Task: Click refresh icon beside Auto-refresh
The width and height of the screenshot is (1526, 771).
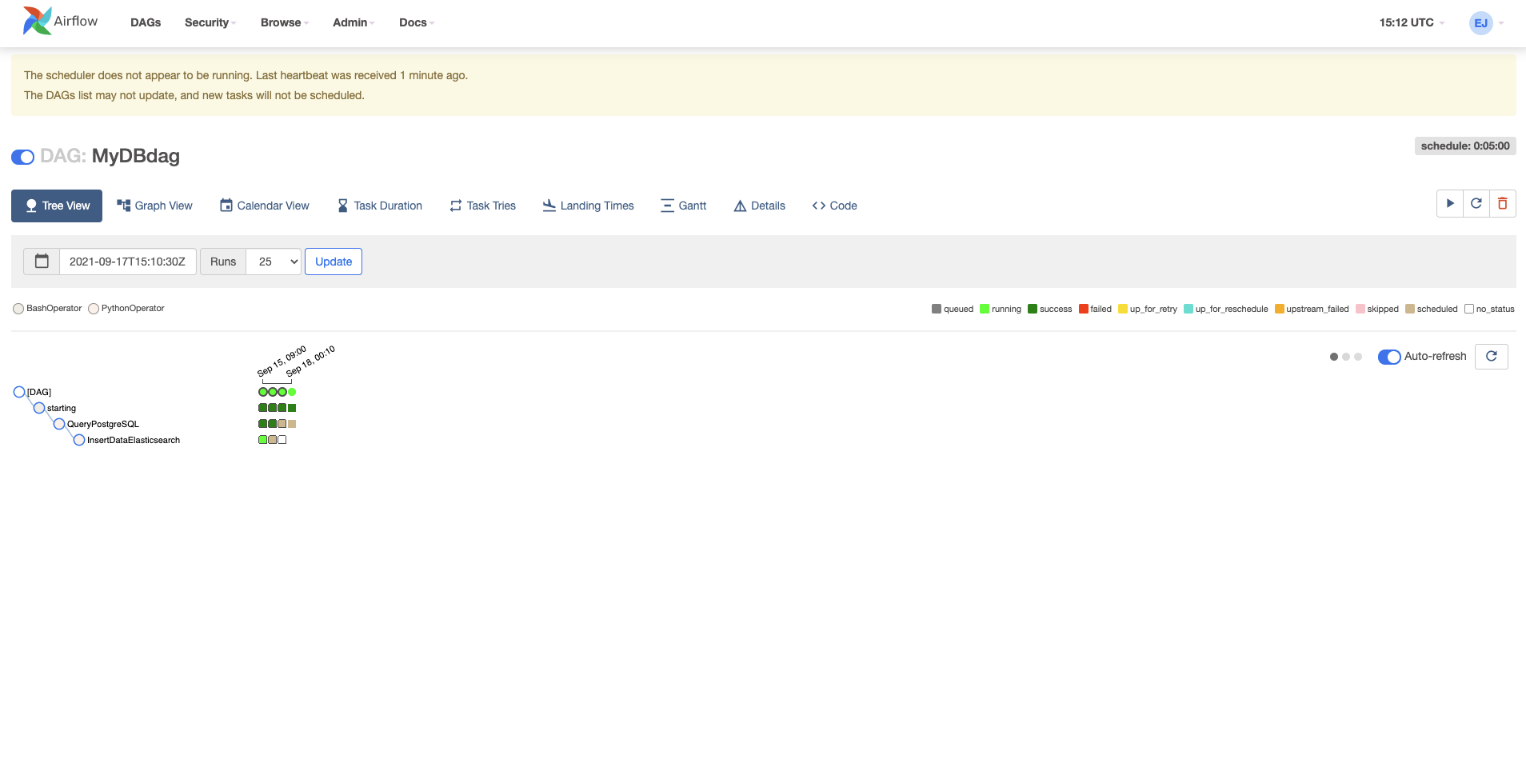Action: [1492, 357]
